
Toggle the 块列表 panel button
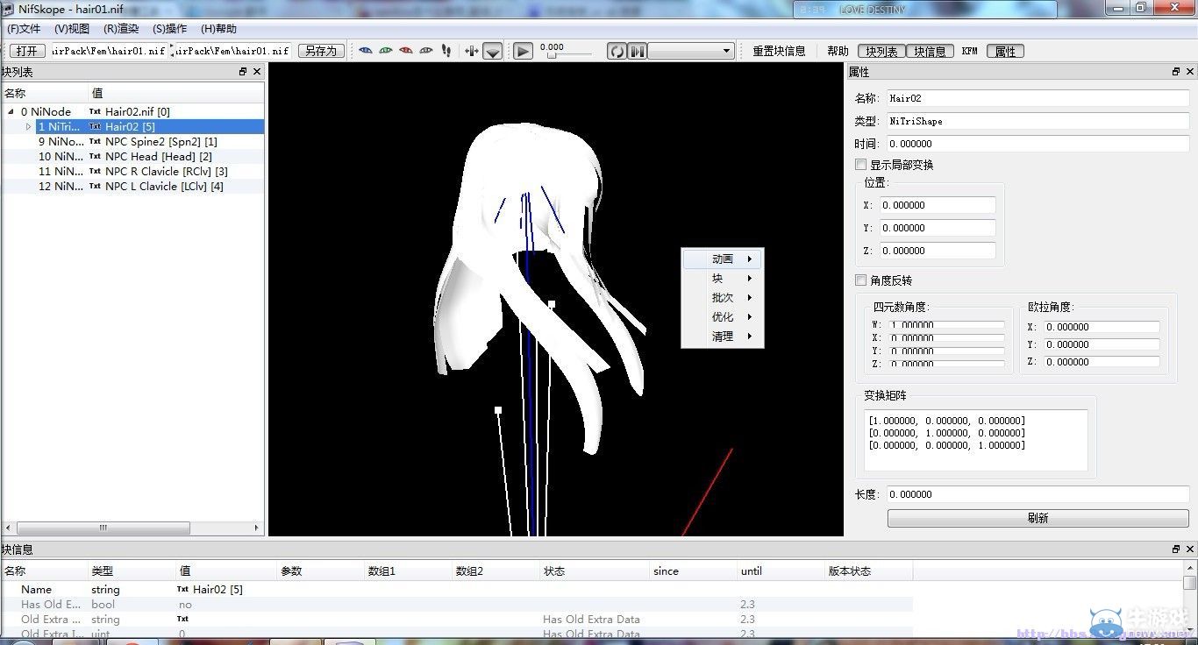click(x=881, y=52)
